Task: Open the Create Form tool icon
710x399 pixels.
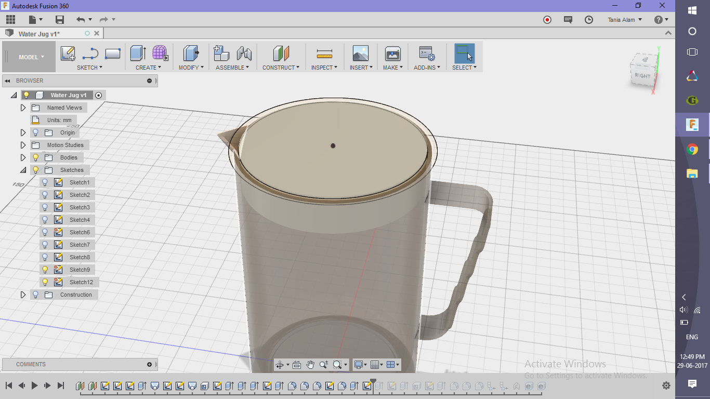Action: [160, 54]
